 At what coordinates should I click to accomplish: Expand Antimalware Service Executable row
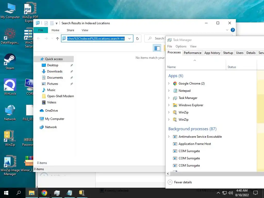[x=169, y=137]
